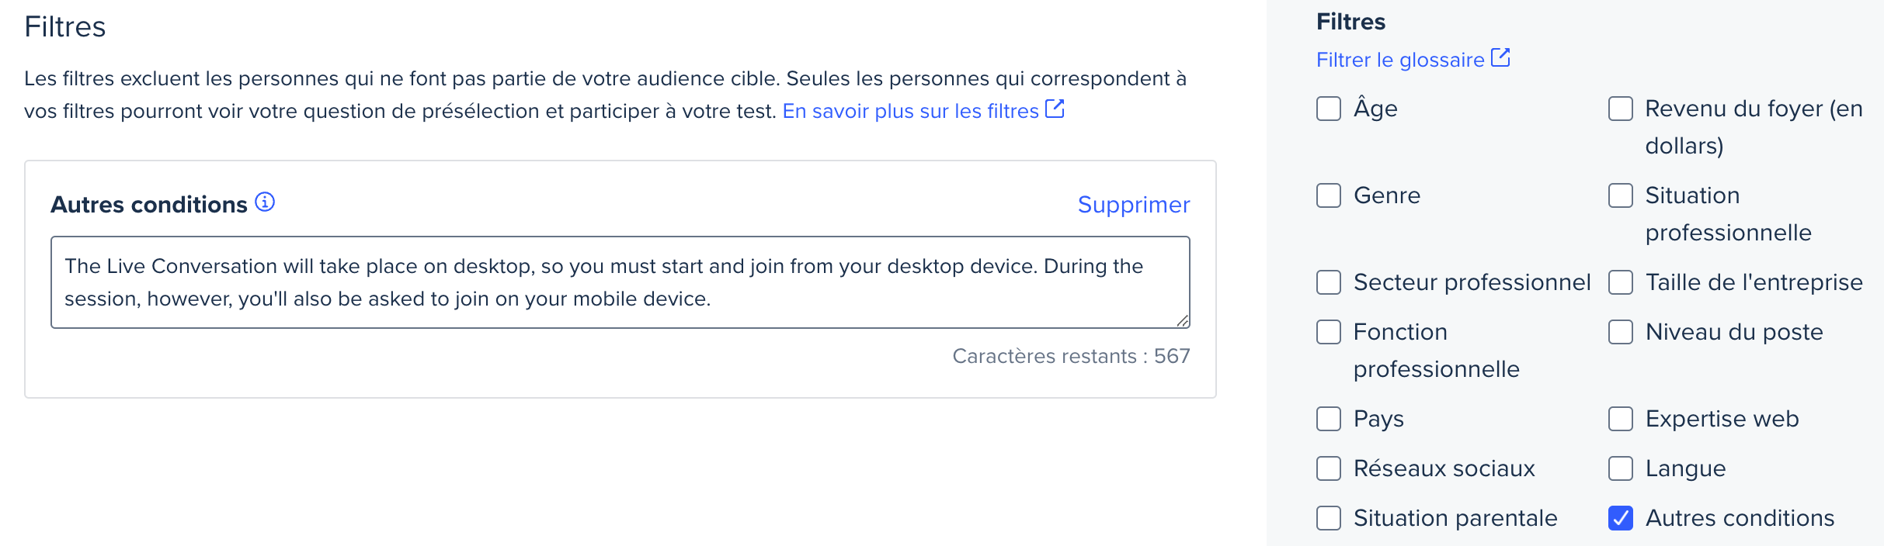Tick the Situation parentale checkbox
1884x546 pixels.
tap(1329, 518)
